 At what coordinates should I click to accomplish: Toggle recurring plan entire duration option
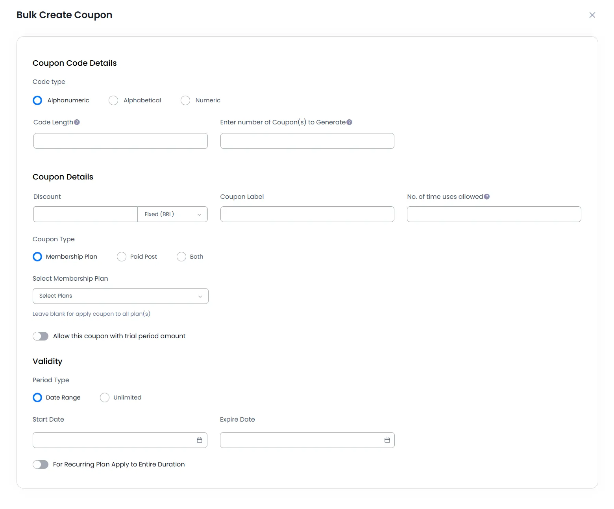[x=41, y=465]
